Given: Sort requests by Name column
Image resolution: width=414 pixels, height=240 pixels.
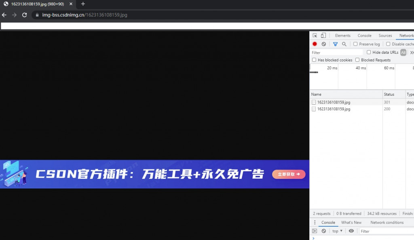Looking at the screenshot, I should pos(346,95).
